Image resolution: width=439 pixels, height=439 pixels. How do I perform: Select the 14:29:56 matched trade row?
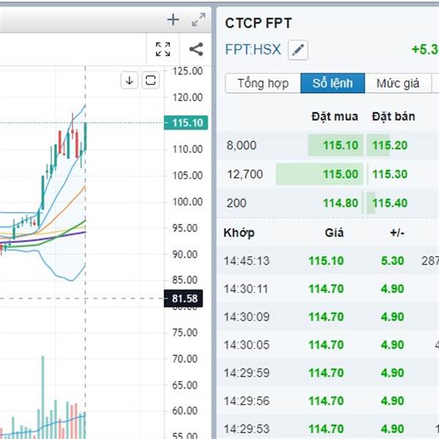point(328,401)
